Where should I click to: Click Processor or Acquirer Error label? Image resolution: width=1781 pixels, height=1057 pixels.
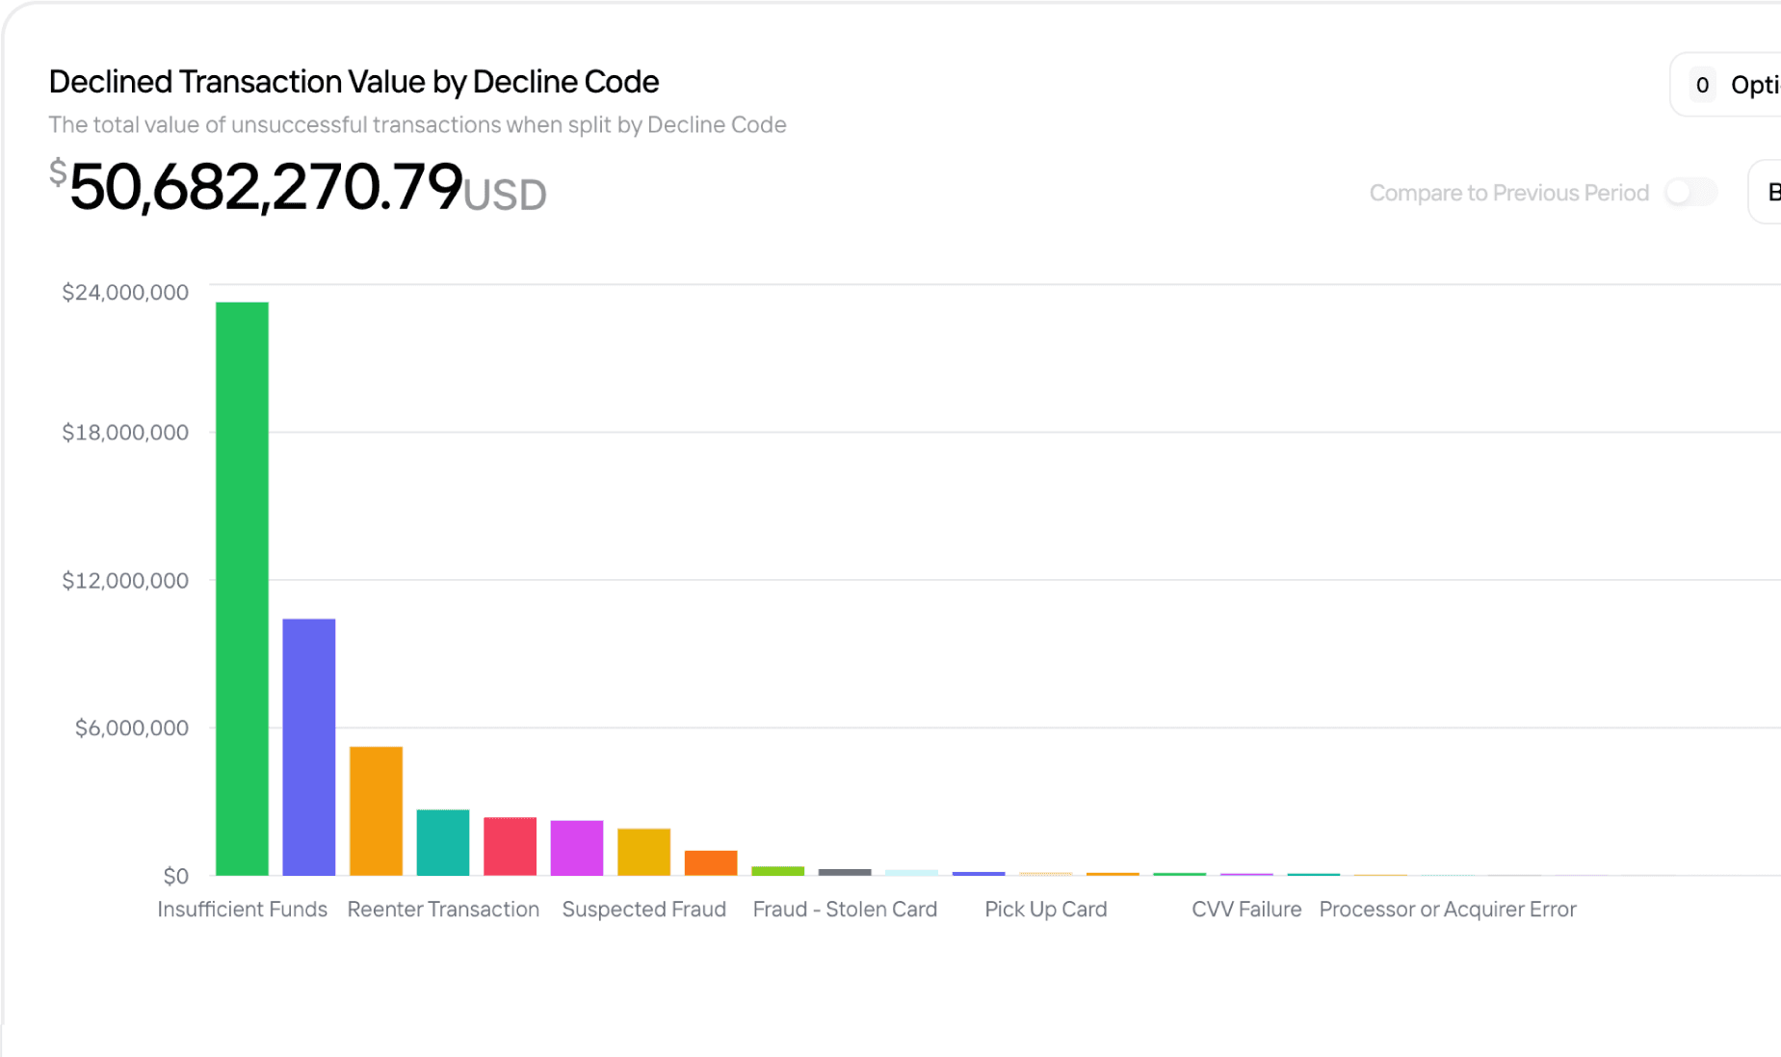(x=1448, y=909)
